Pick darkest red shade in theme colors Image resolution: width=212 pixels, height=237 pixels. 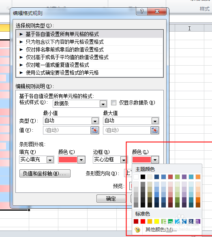[170, 205]
